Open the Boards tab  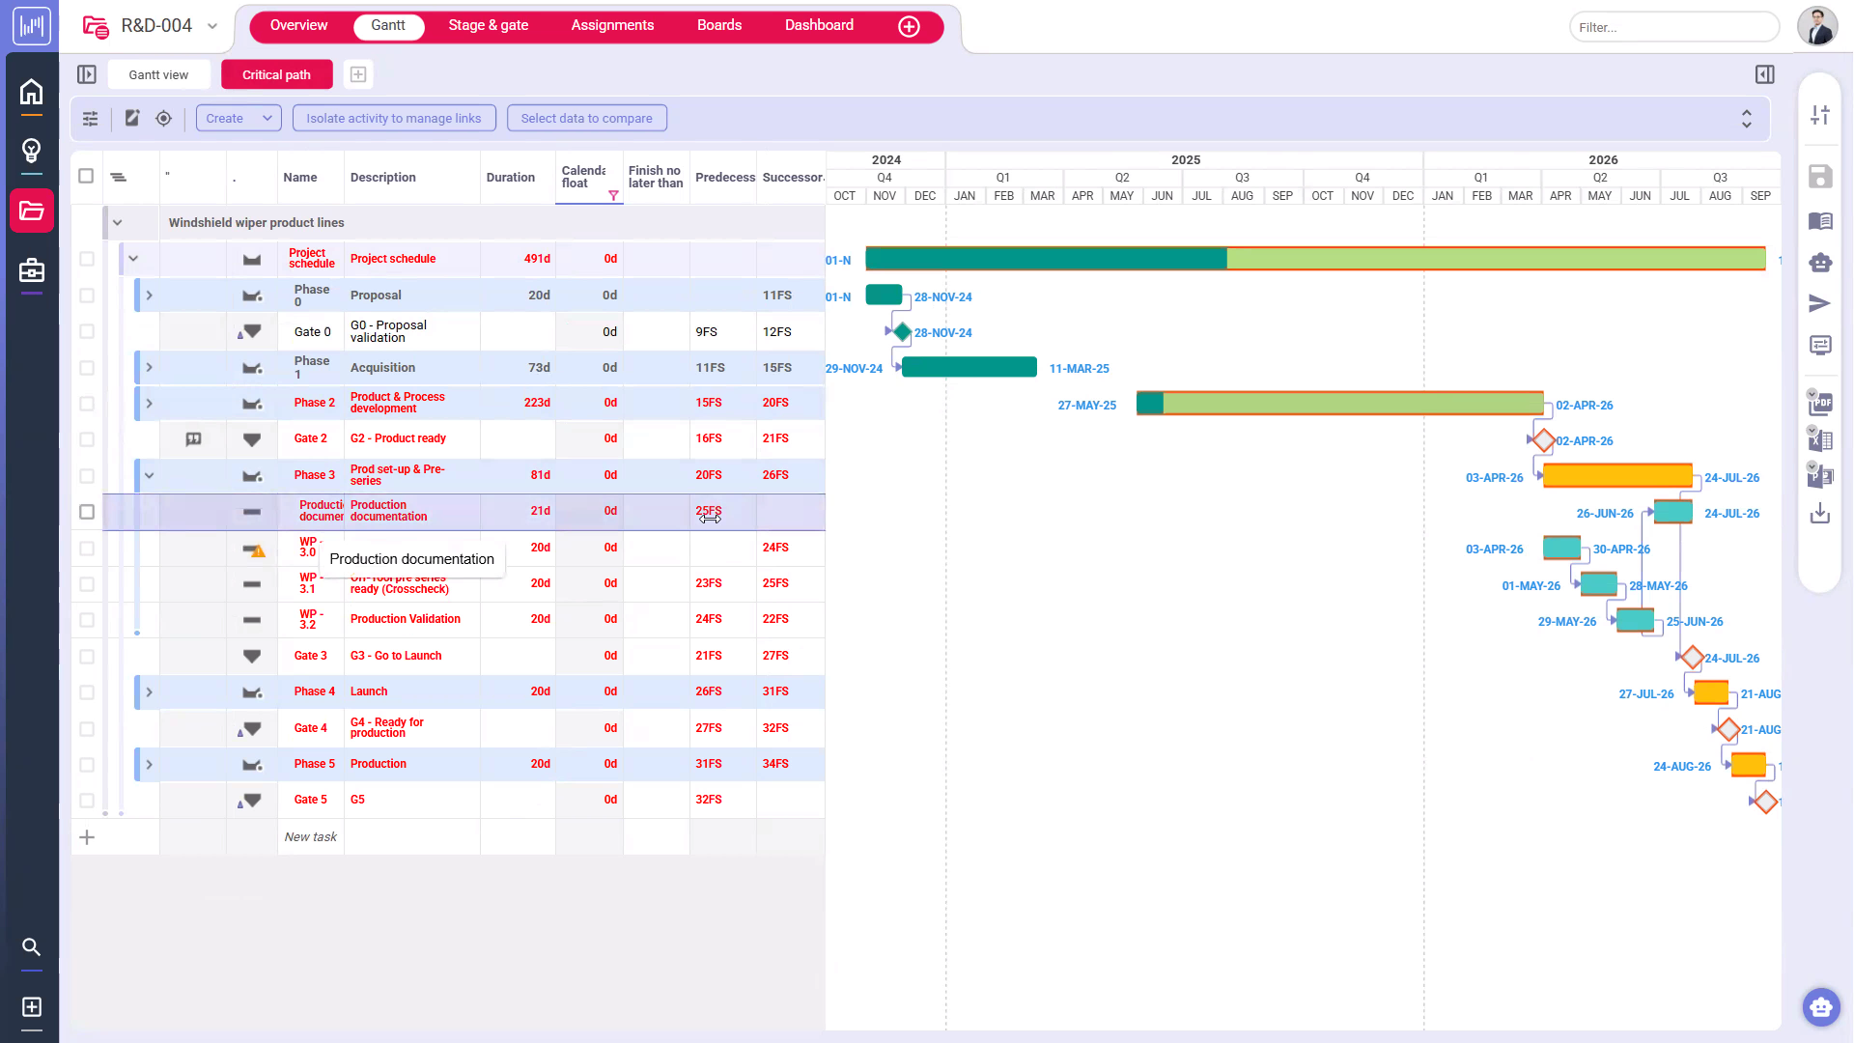719,25
